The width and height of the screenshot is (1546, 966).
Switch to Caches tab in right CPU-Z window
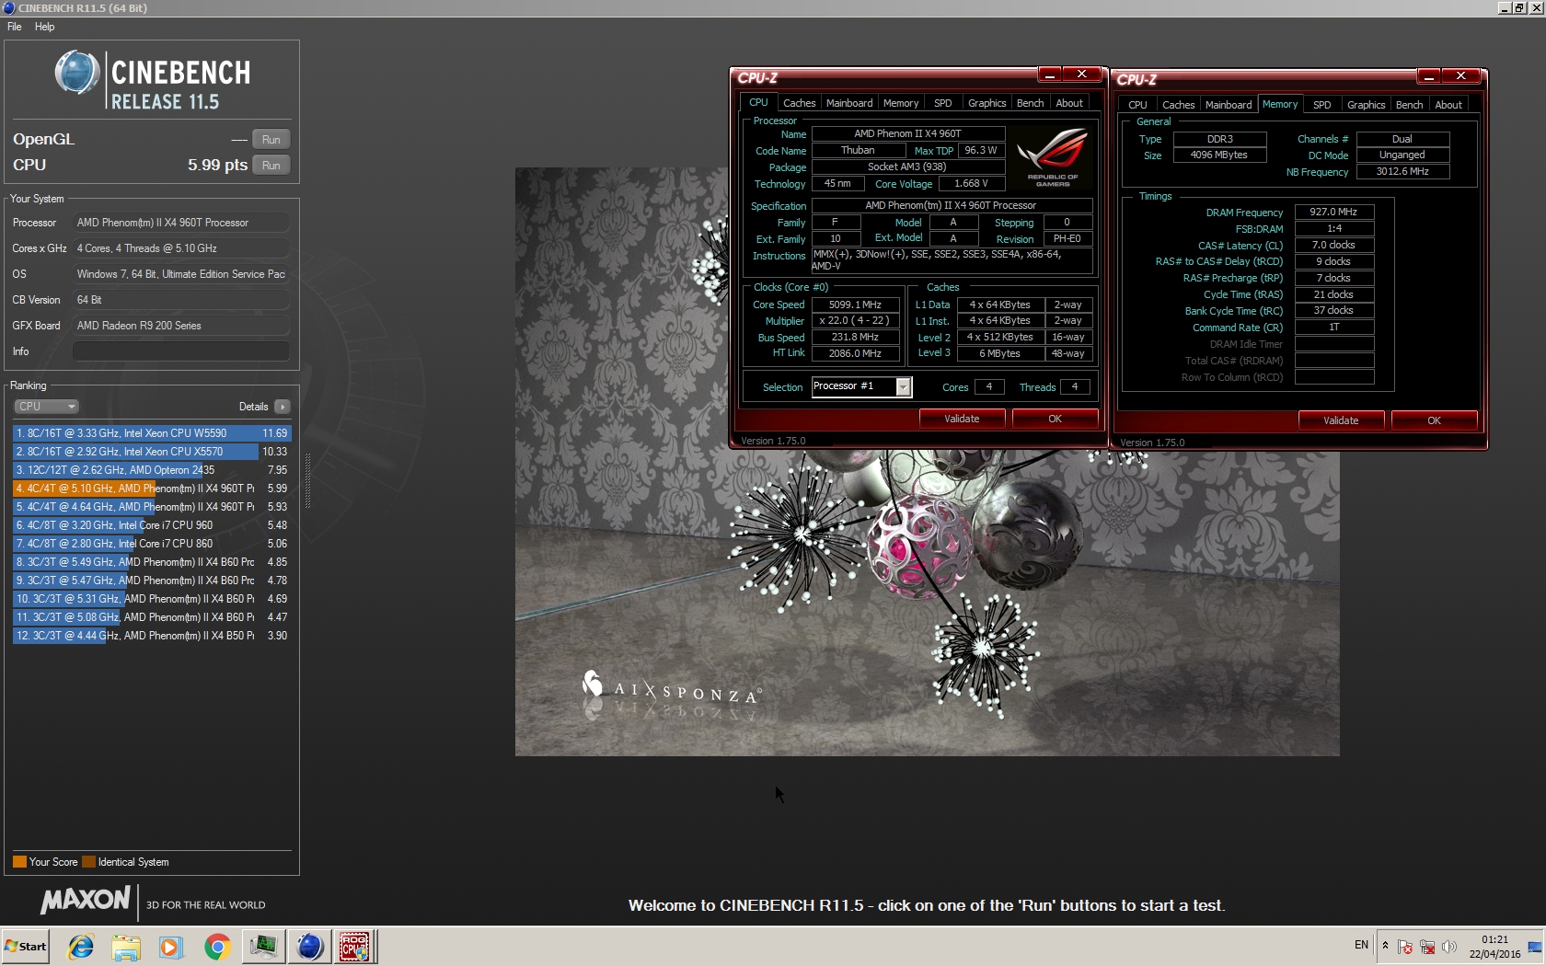tap(1178, 105)
